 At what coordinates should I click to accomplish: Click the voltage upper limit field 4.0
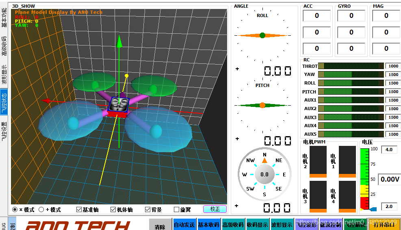coord(389,150)
